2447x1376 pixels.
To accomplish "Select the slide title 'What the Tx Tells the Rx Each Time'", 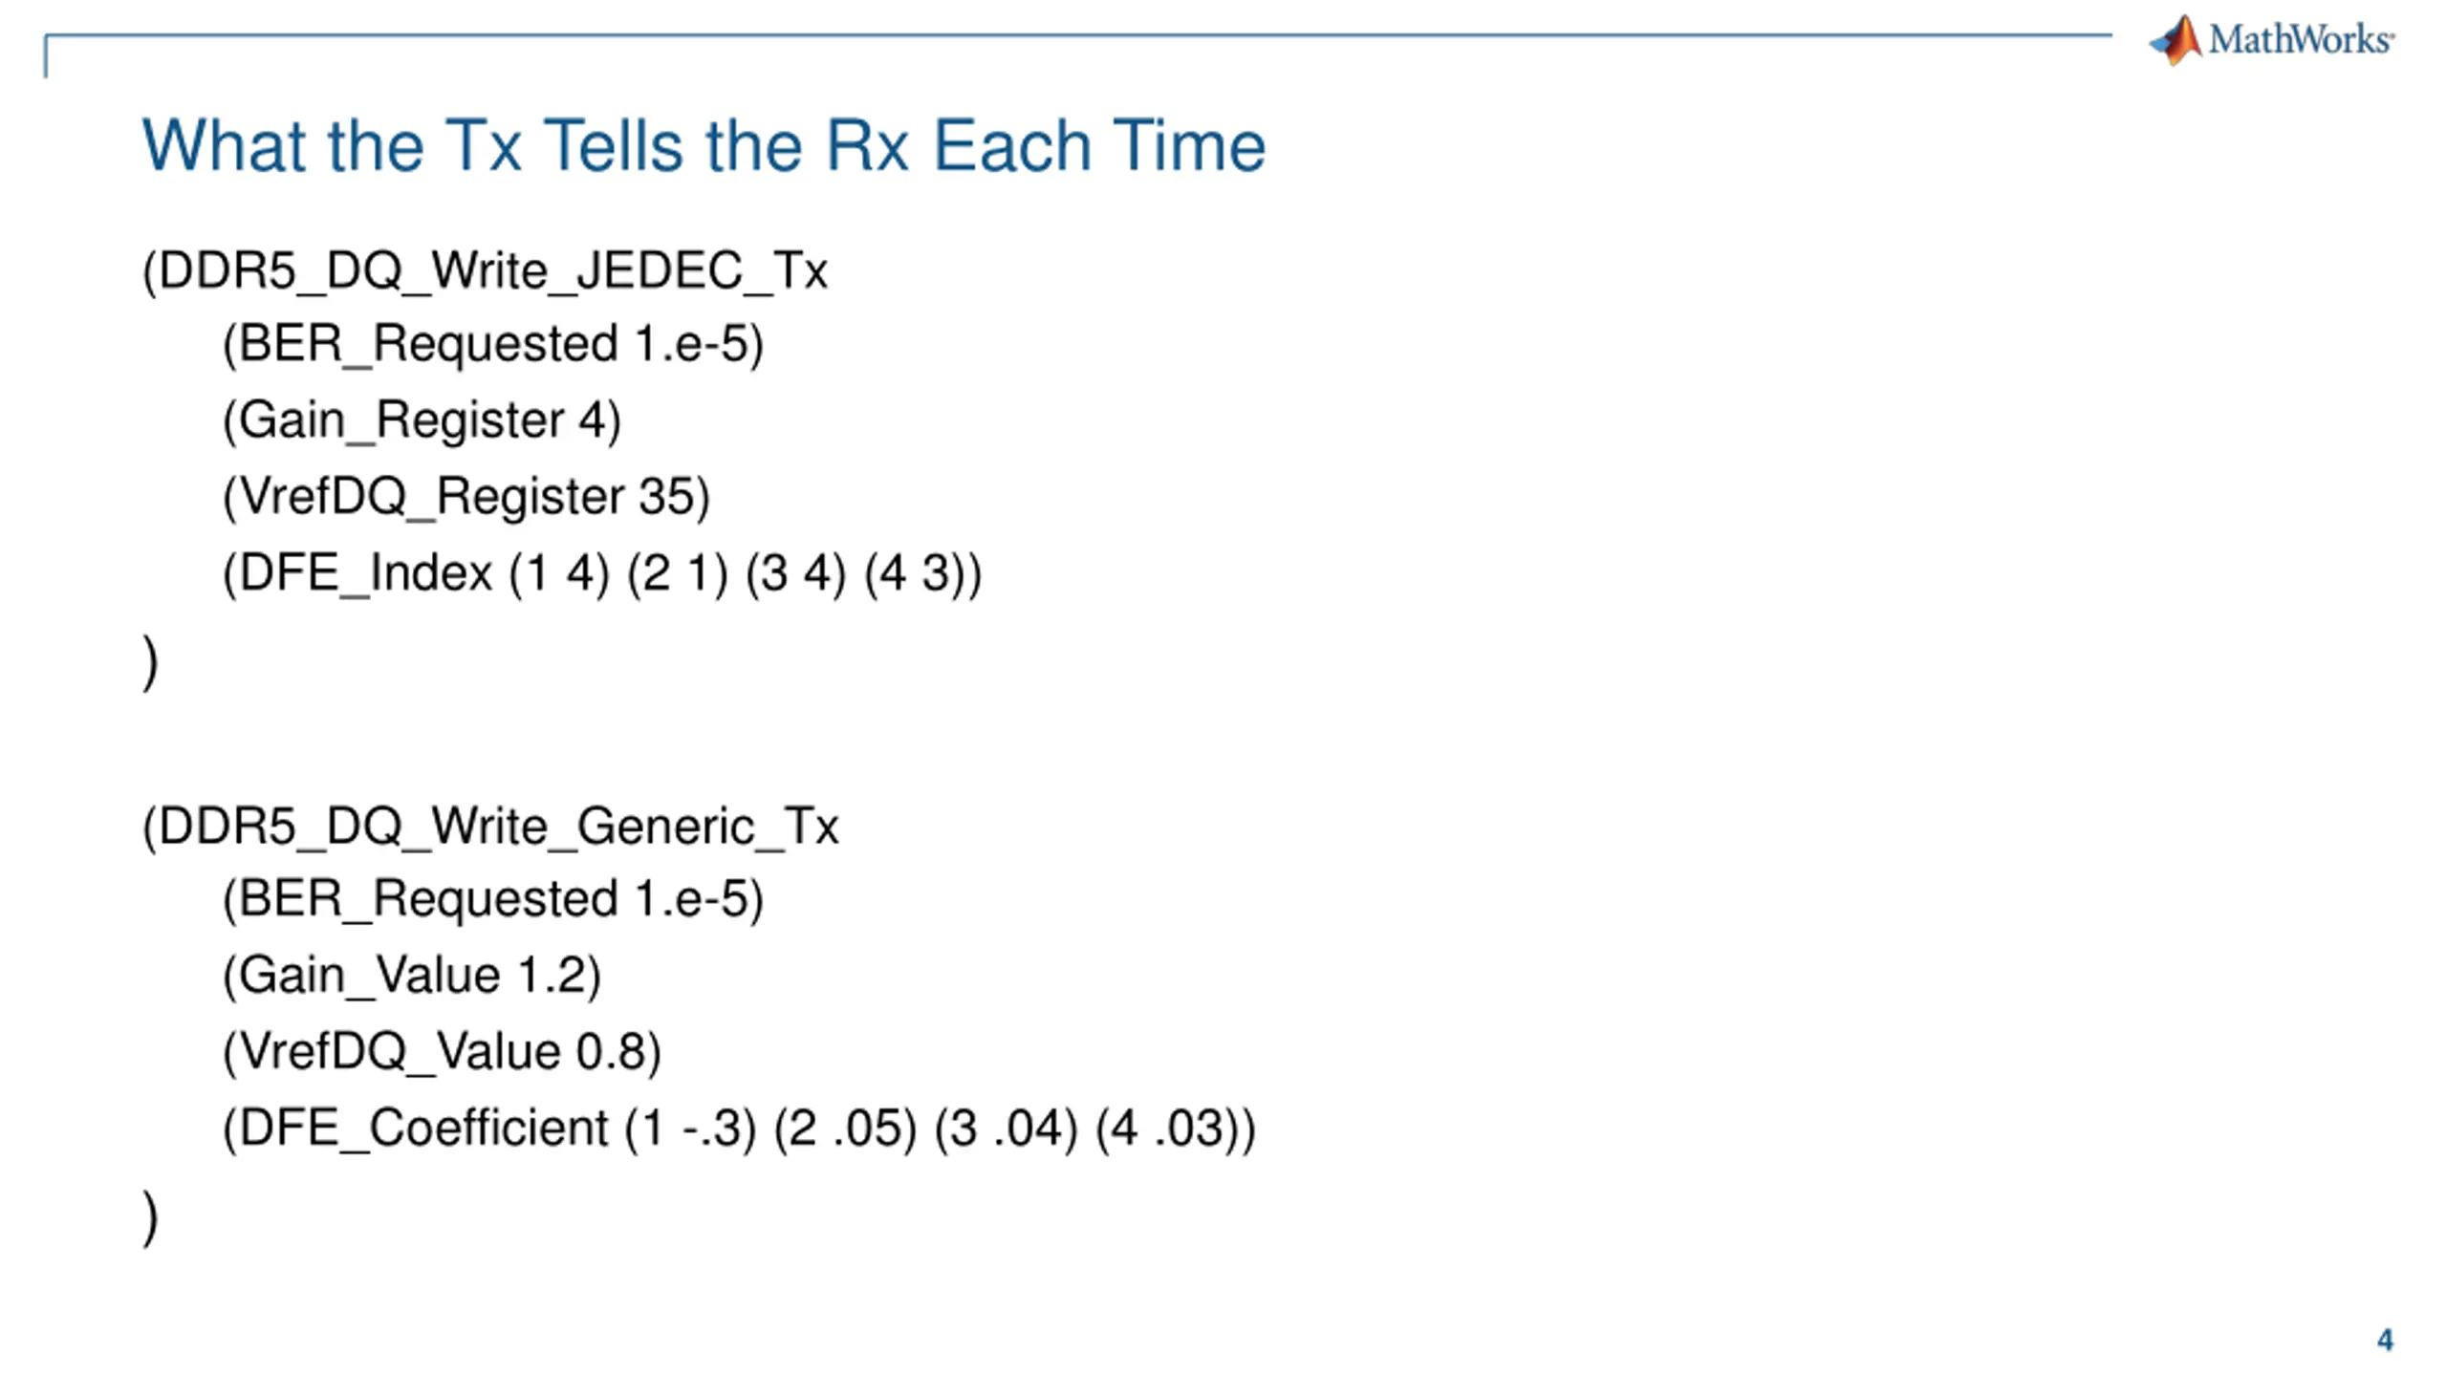I will [x=704, y=146].
